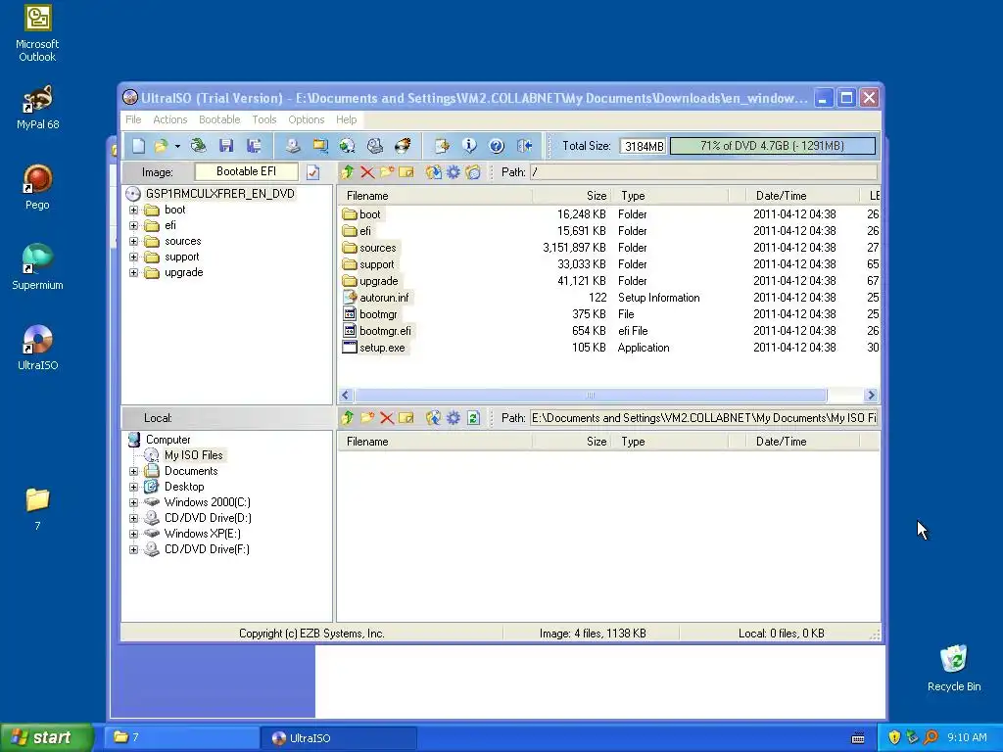Expand the boot folder in image tree

133,210
